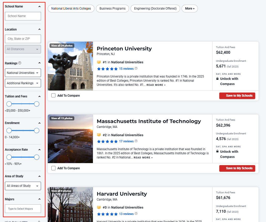
Task: Click the MIT aerial sunset photo
Action: 70,139
